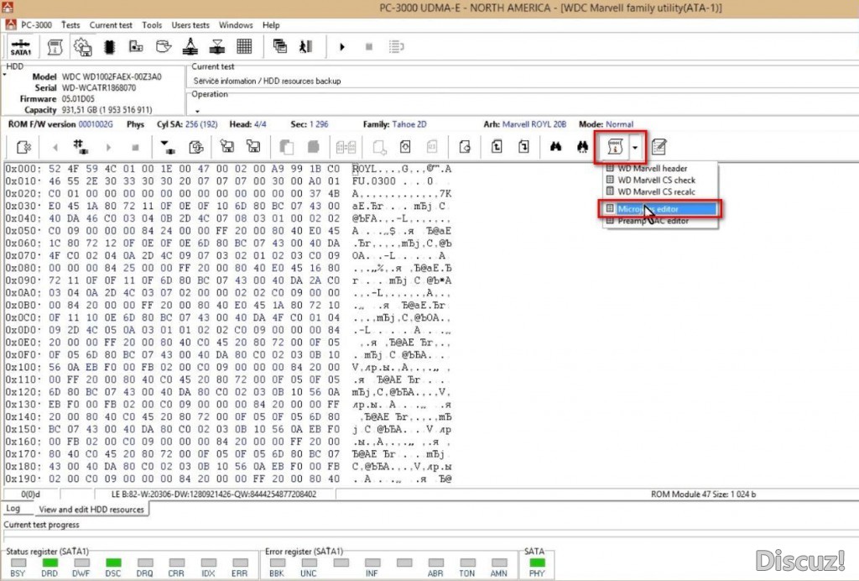Open the PC-3000 menu
859x581 pixels.
[36, 24]
